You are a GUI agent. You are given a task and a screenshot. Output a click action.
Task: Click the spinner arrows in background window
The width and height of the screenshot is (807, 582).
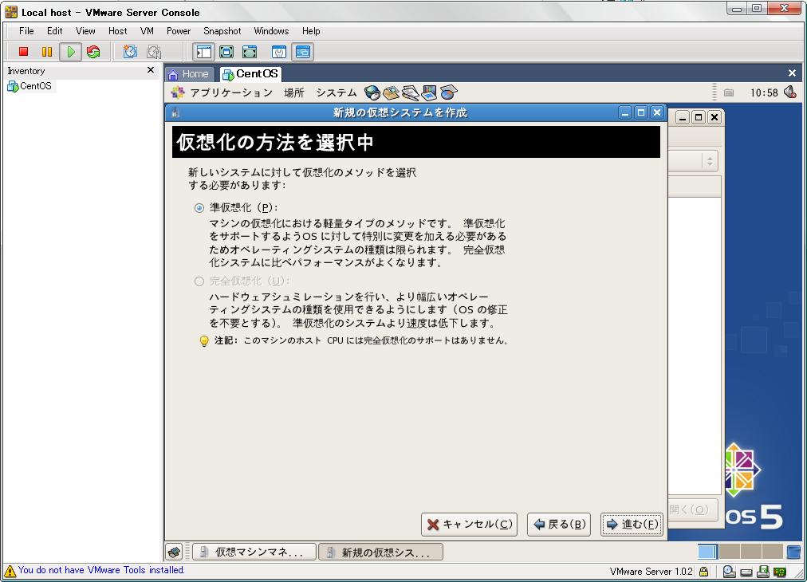(710, 162)
